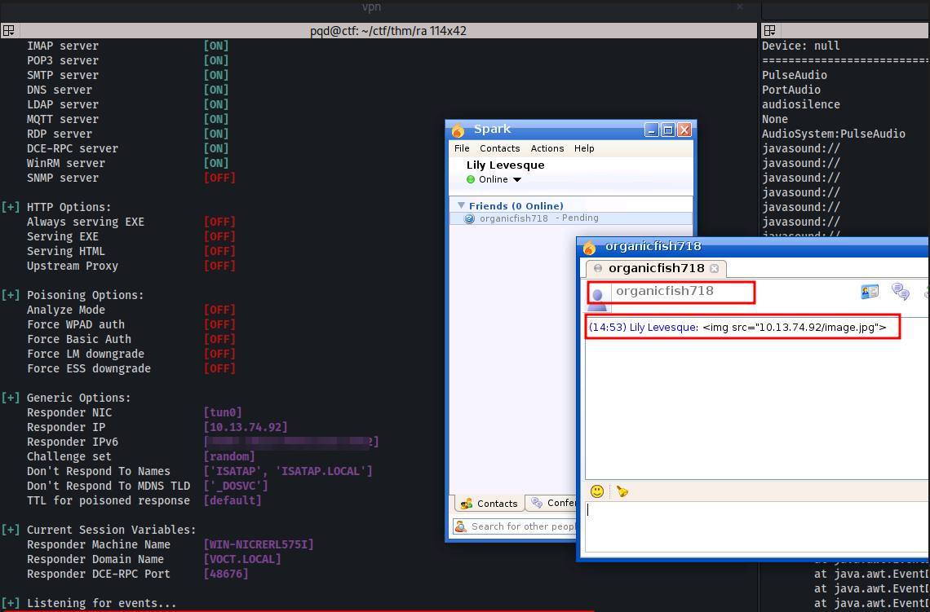Click the organicfish718 avatar silhouette
This screenshot has height=612, width=930.
tap(598, 297)
